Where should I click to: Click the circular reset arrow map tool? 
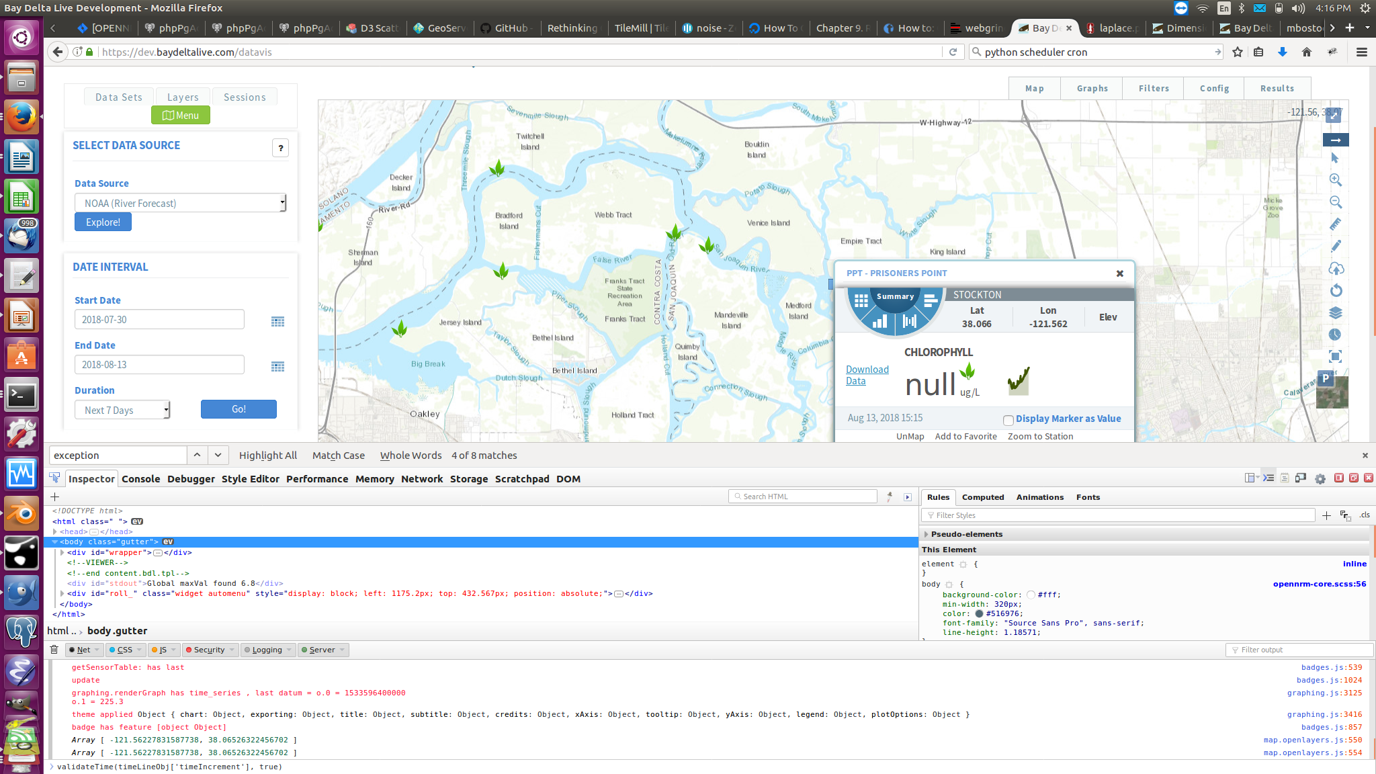click(1336, 290)
